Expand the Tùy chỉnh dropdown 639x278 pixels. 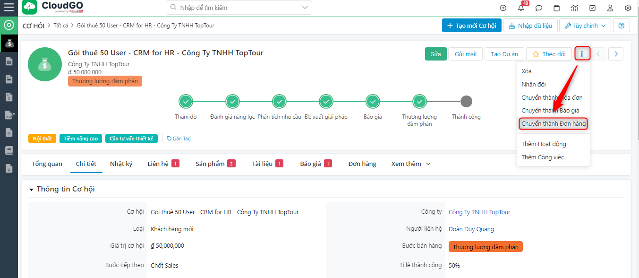585,26
